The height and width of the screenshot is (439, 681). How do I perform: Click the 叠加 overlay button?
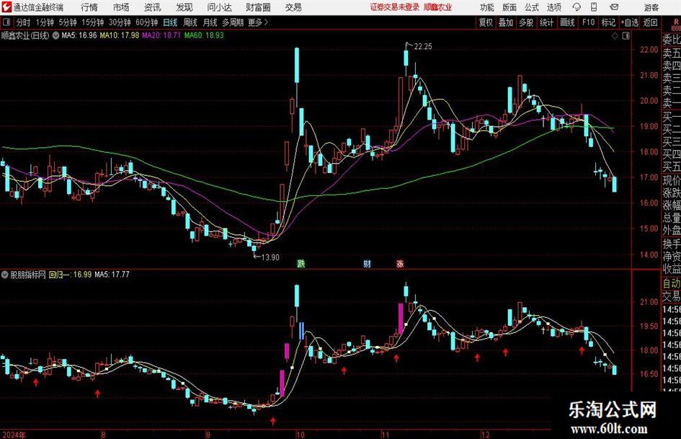(506, 22)
